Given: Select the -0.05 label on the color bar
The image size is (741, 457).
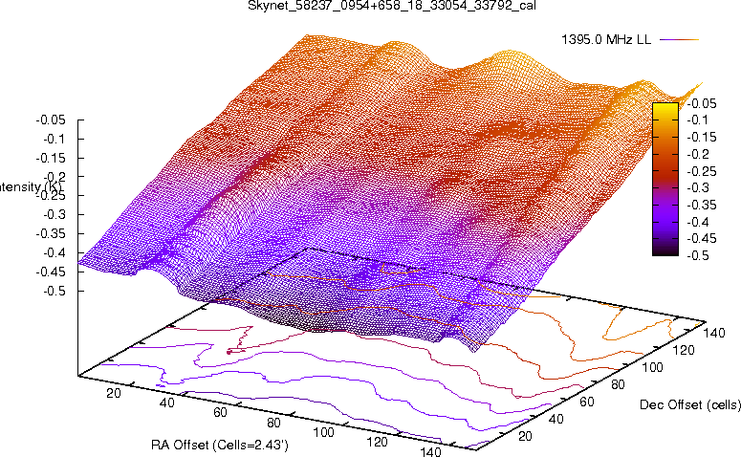Looking at the screenshot, I should [701, 103].
